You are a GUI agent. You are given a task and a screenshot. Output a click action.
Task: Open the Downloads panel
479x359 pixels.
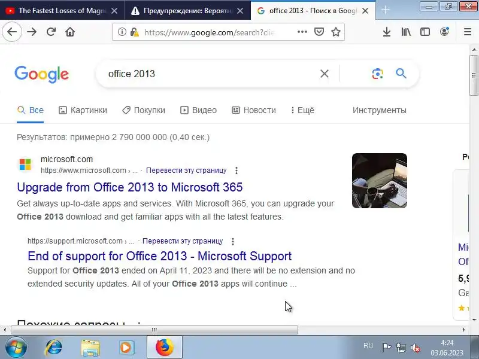click(x=387, y=32)
